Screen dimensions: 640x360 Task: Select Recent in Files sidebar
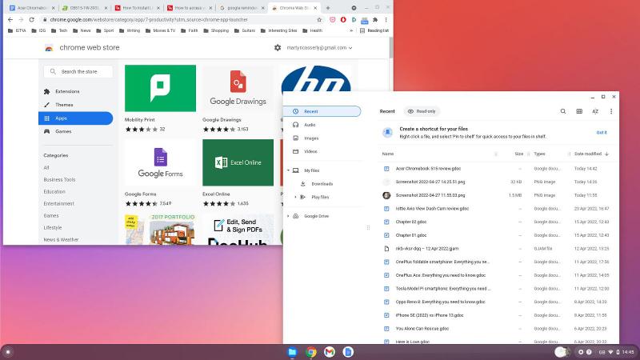click(322, 111)
